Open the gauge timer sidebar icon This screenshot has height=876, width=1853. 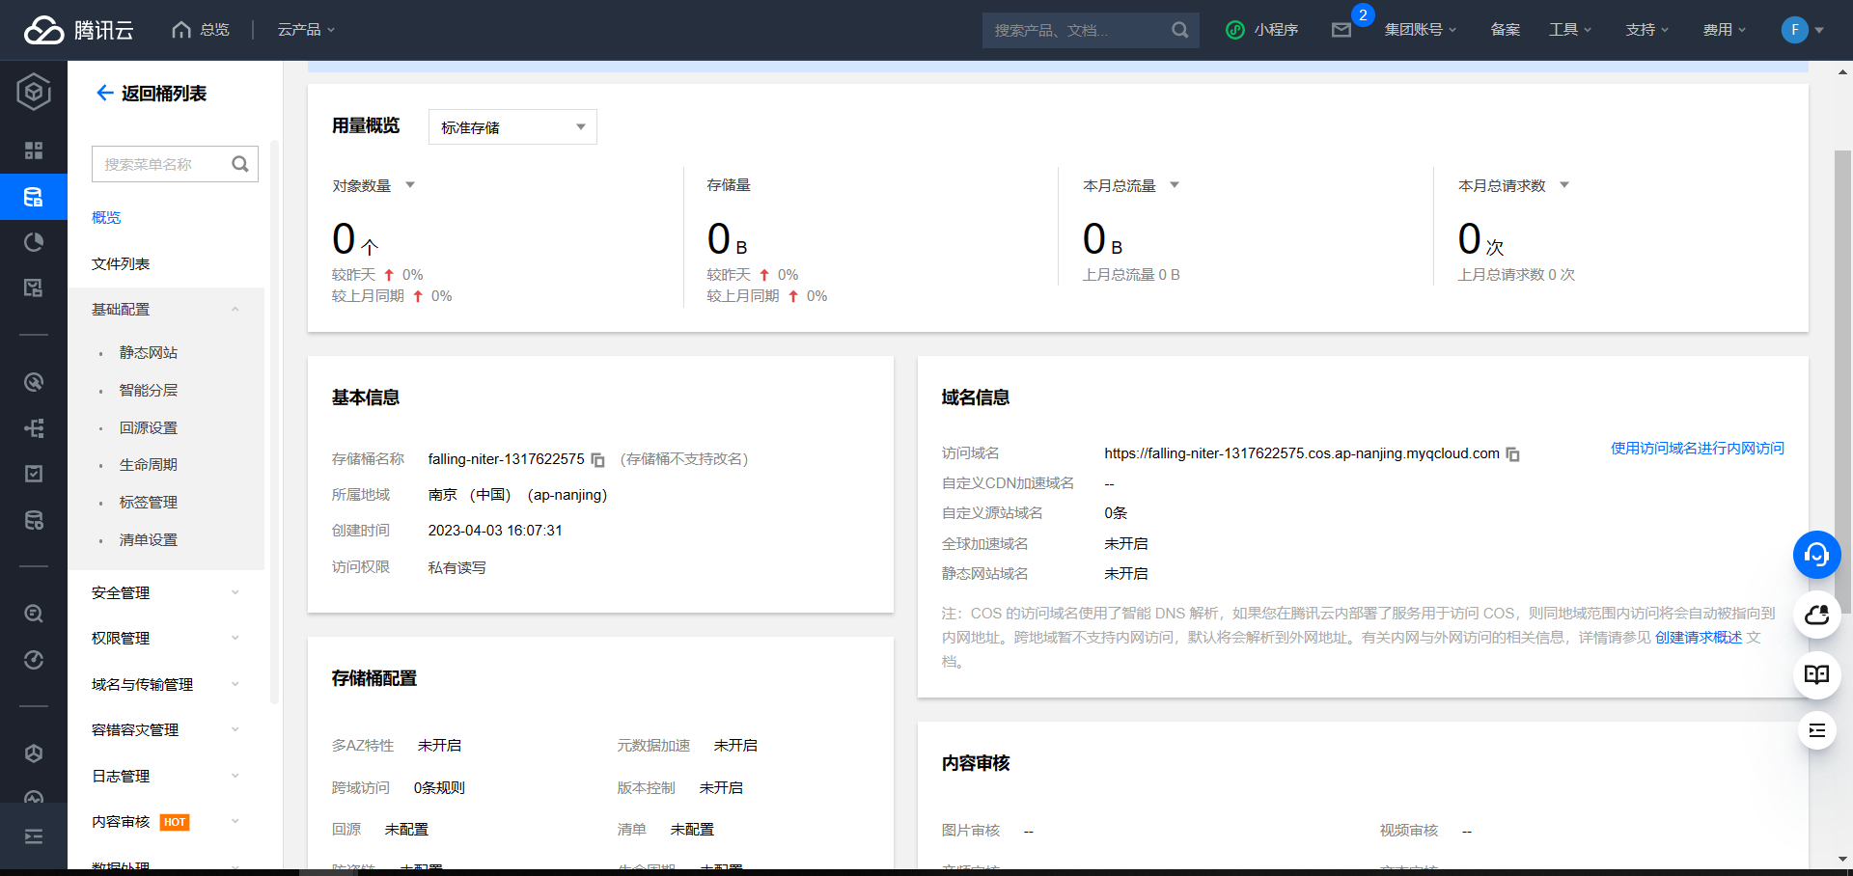[x=34, y=660]
